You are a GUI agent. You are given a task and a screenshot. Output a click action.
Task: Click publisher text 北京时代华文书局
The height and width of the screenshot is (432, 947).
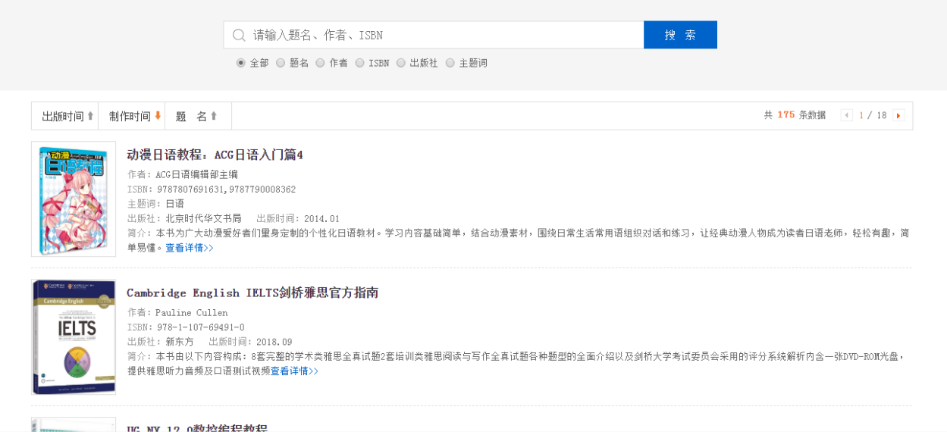pyautogui.click(x=203, y=218)
